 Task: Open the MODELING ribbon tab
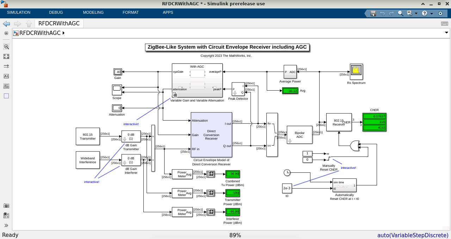[x=93, y=12]
